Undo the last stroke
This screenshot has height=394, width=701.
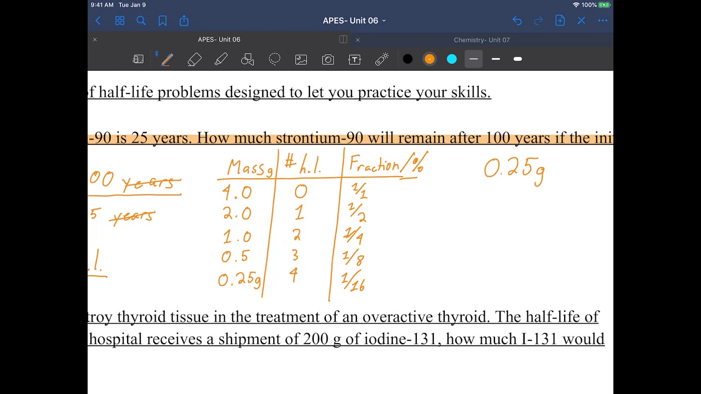(x=517, y=21)
